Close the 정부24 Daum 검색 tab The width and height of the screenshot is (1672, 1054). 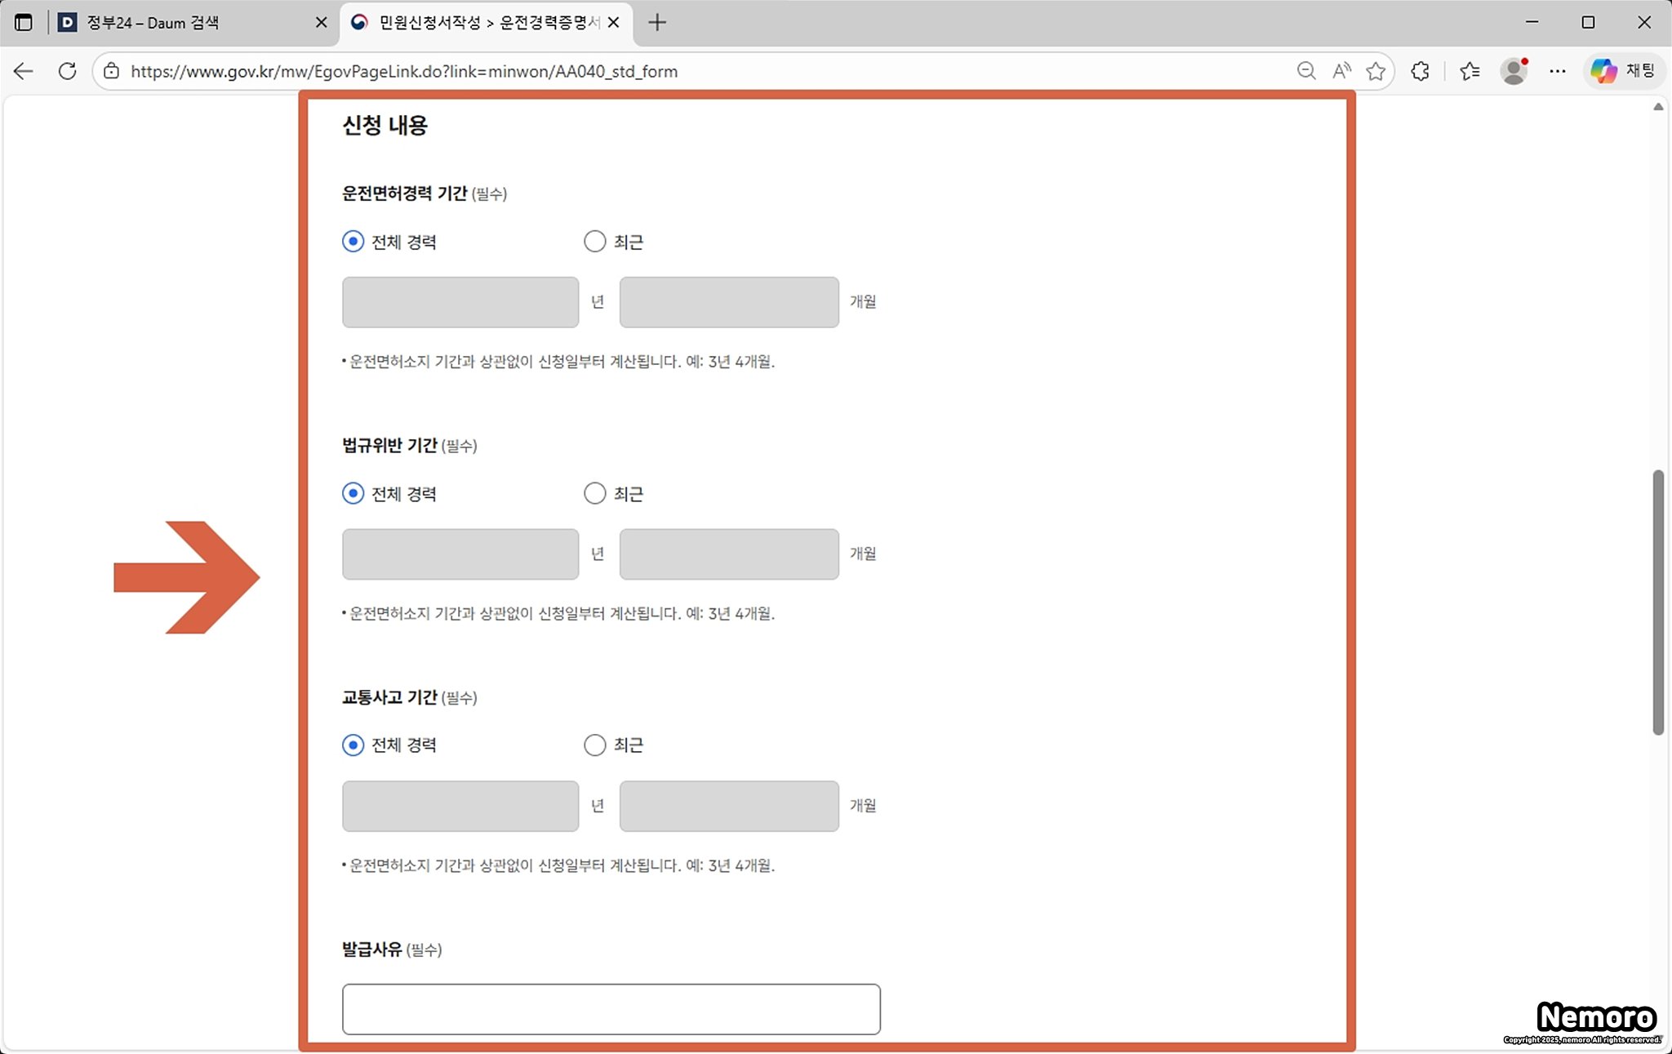[321, 22]
